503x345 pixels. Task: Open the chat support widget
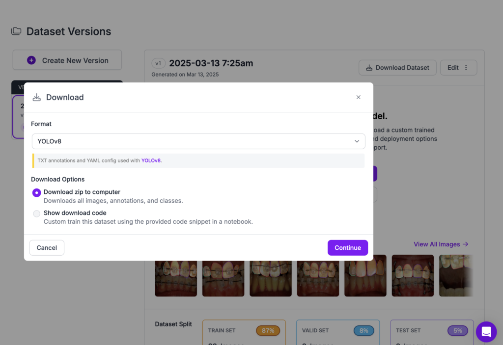(x=486, y=332)
